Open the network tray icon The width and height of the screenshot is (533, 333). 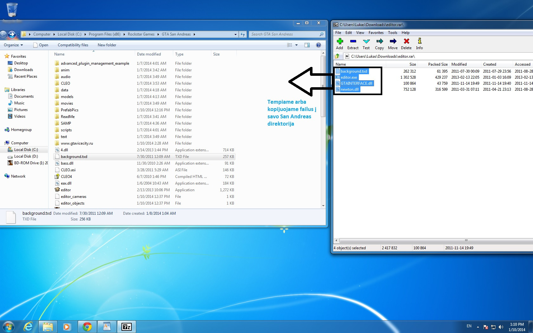click(x=493, y=327)
